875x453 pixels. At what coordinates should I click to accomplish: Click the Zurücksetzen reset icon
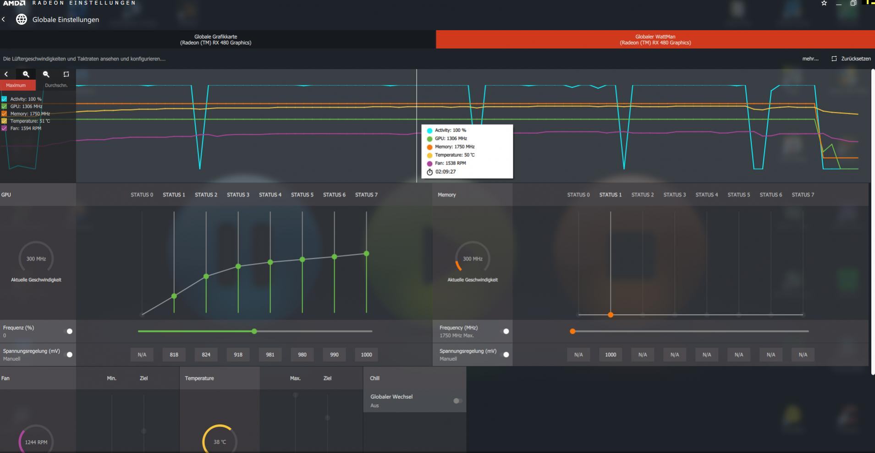point(834,59)
